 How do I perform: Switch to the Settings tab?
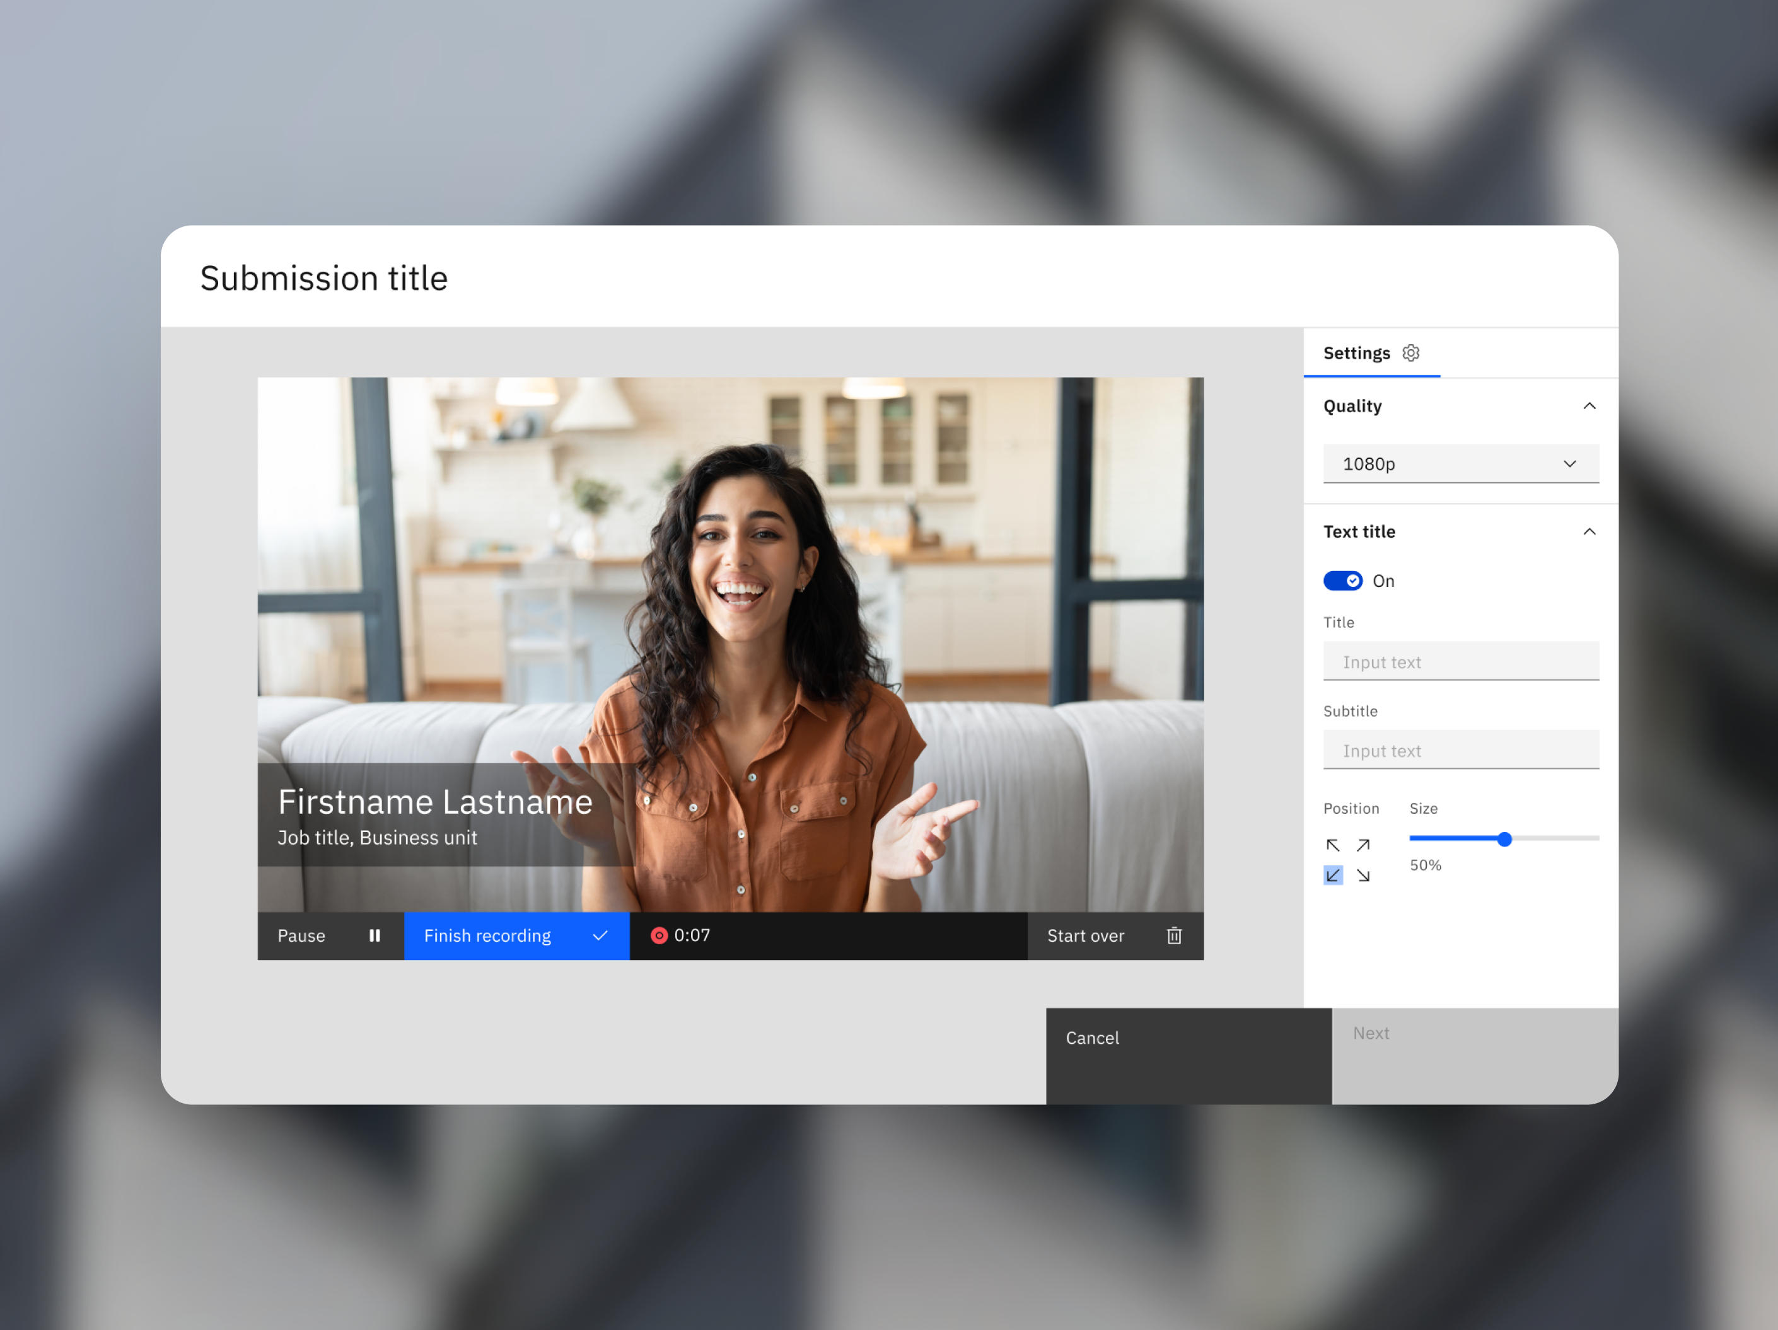coord(1371,353)
